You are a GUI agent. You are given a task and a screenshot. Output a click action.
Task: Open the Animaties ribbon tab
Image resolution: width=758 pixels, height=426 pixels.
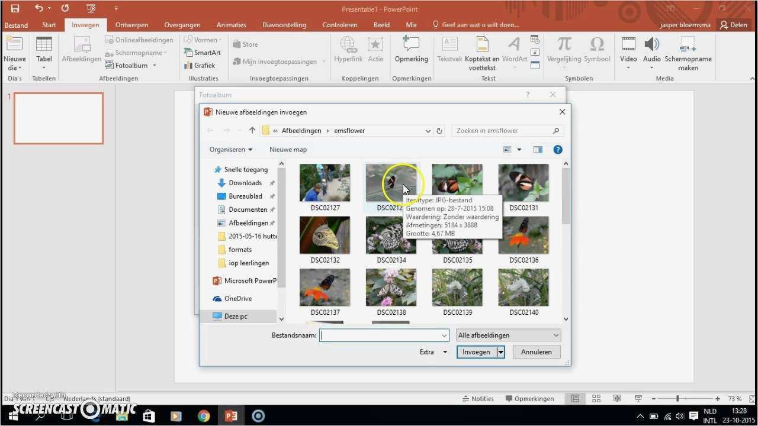click(x=231, y=25)
